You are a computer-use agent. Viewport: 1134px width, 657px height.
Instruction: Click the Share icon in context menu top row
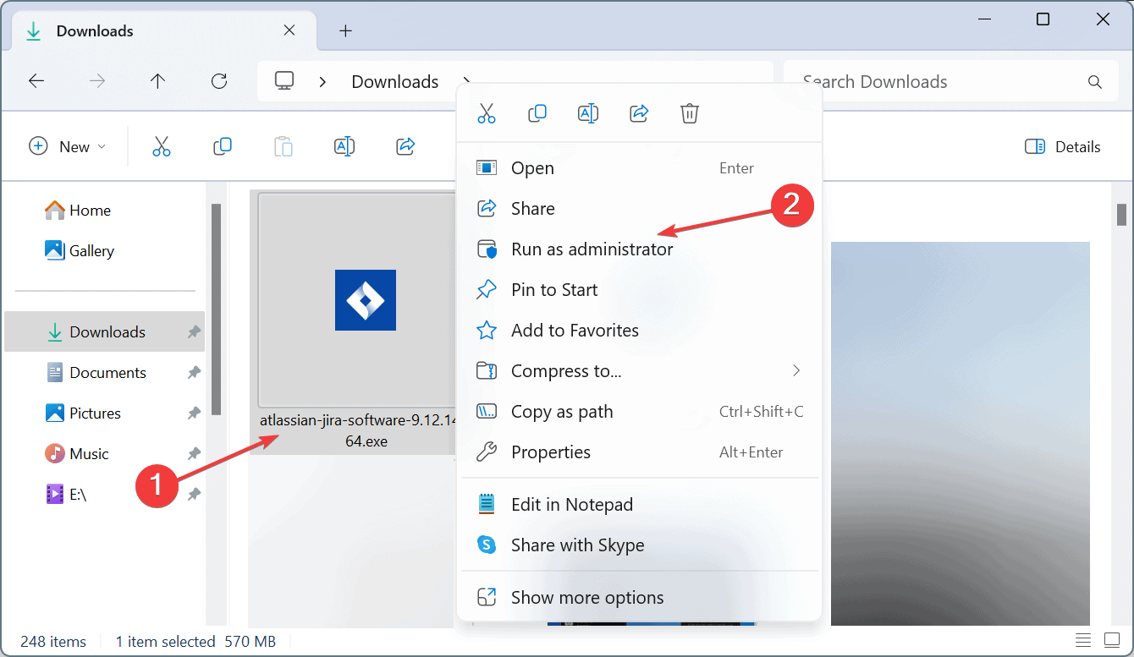point(640,113)
